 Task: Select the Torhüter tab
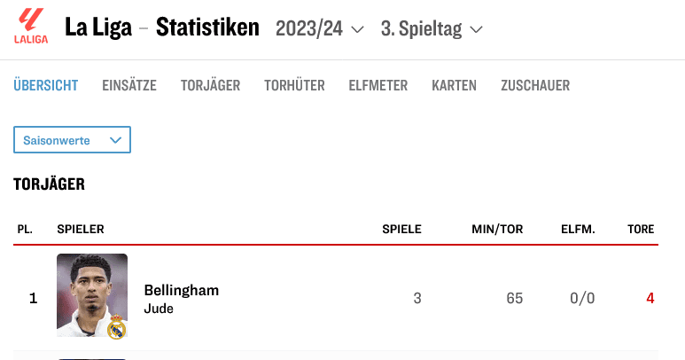(x=294, y=85)
